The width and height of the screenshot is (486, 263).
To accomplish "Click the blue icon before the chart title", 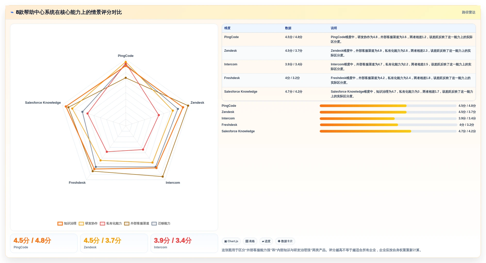I will coord(12,12).
